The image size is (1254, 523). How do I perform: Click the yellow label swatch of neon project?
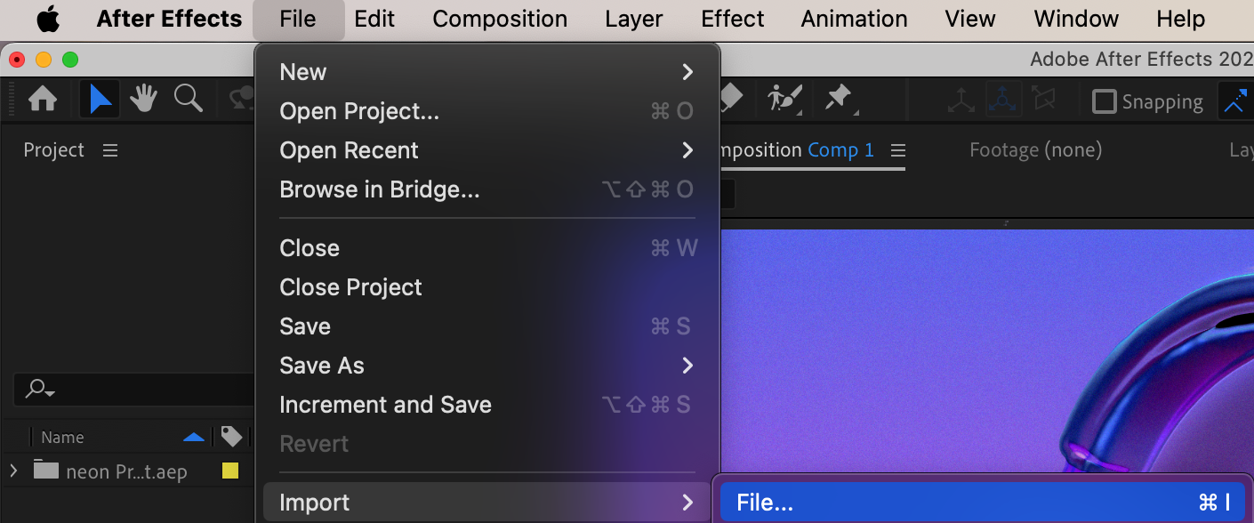(230, 471)
